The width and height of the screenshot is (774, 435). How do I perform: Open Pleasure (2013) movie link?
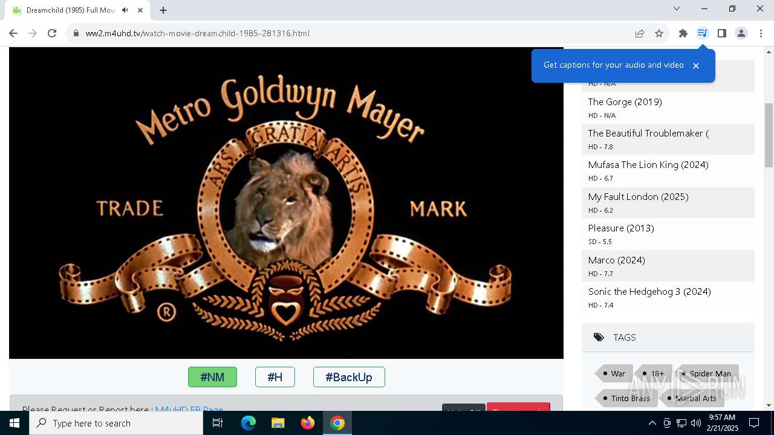click(621, 228)
